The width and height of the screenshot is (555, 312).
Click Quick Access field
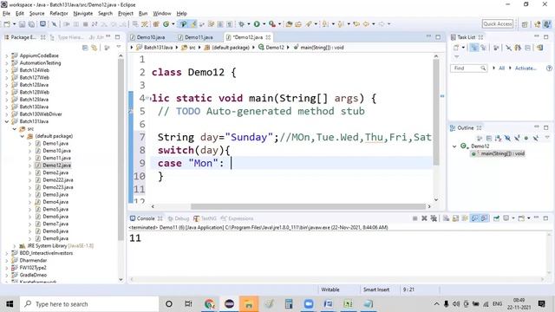[x=498, y=23]
